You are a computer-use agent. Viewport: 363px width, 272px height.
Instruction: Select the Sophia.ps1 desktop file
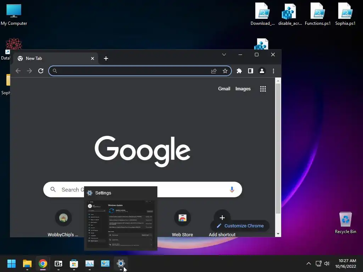pos(345,14)
